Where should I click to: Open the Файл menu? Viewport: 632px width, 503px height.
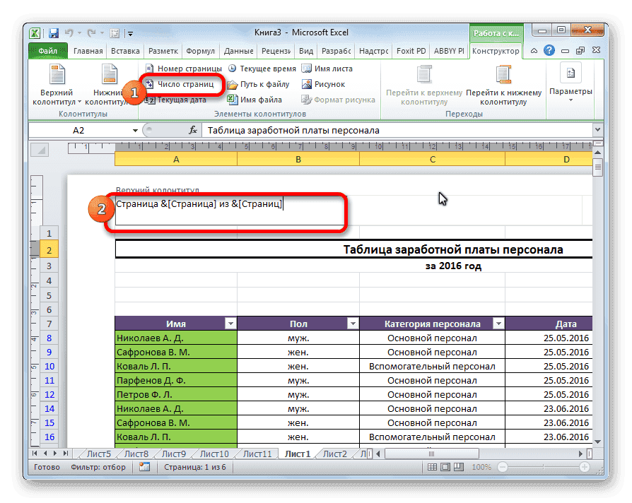coord(48,50)
